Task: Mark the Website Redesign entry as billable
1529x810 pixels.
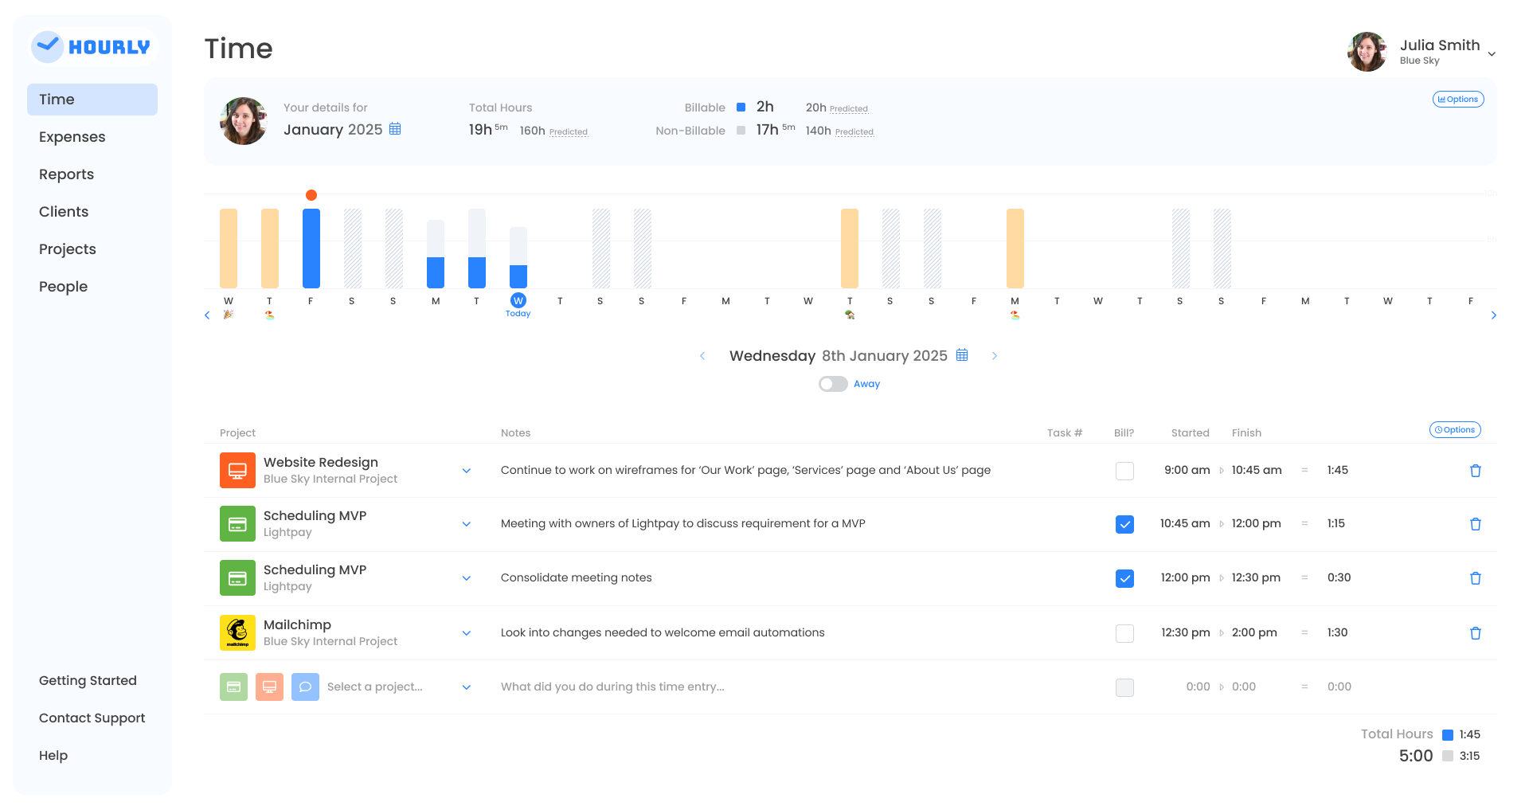Action: tap(1124, 471)
